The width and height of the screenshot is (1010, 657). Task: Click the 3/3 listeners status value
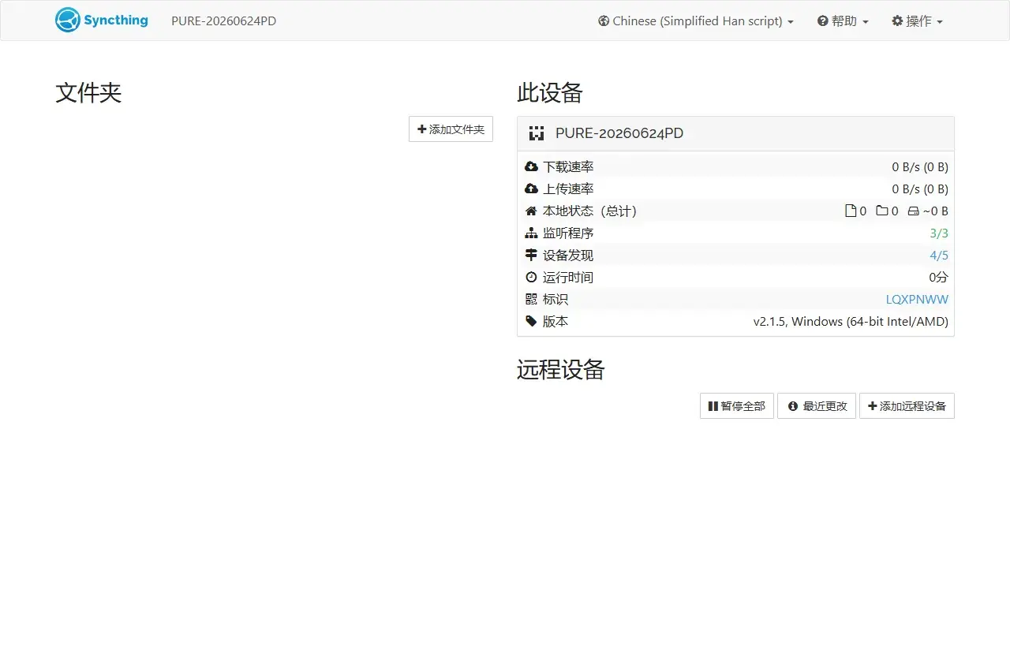point(939,233)
